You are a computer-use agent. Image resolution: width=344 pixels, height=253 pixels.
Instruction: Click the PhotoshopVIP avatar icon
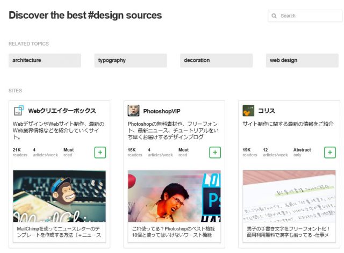[133, 111]
